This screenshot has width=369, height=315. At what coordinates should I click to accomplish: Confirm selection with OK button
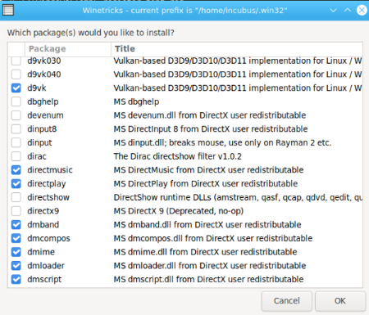[340, 301]
